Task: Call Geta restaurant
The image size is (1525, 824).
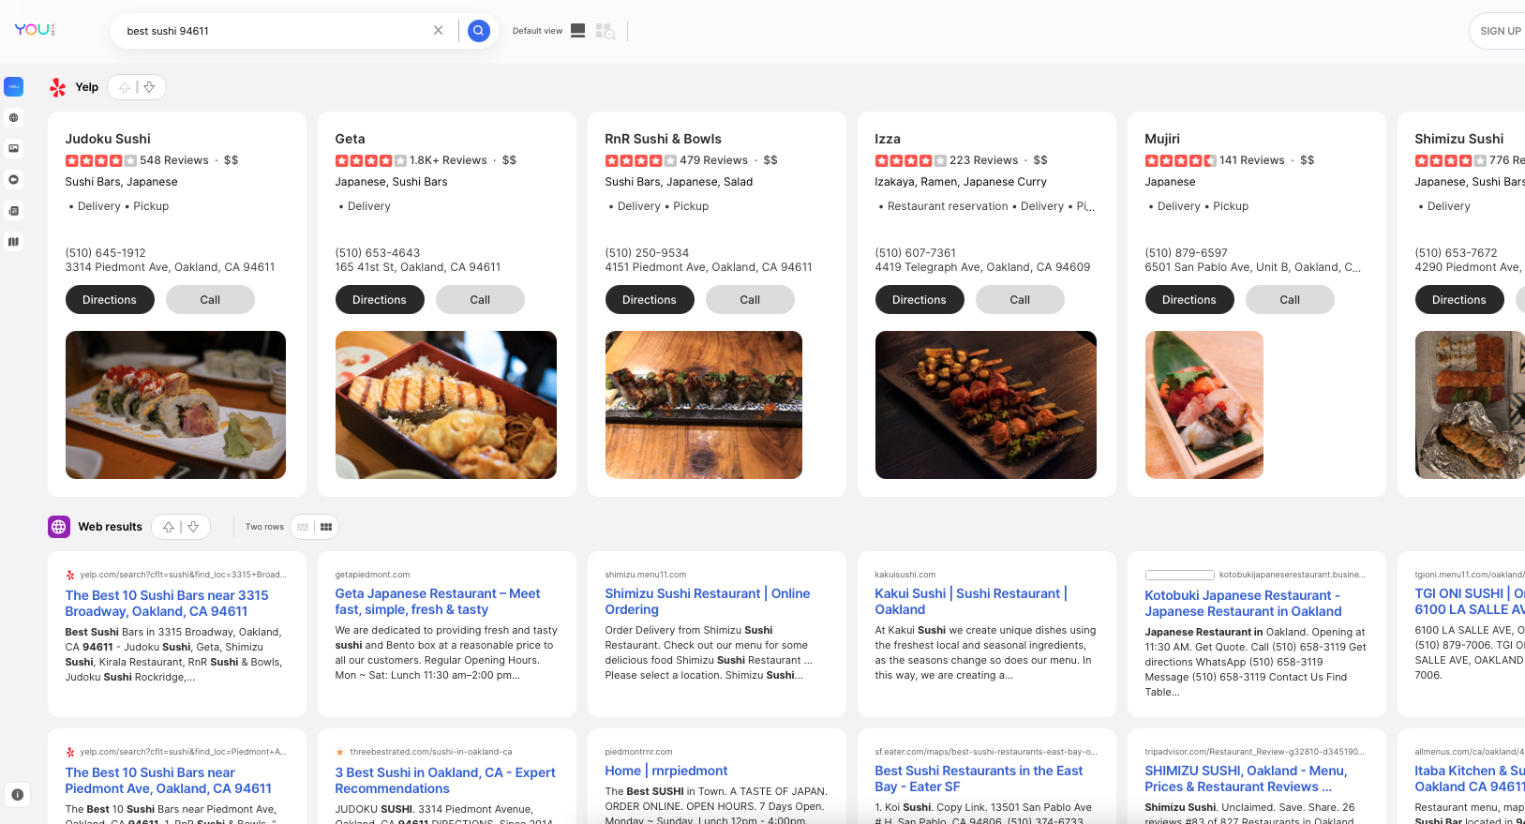Action: (480, 300)
